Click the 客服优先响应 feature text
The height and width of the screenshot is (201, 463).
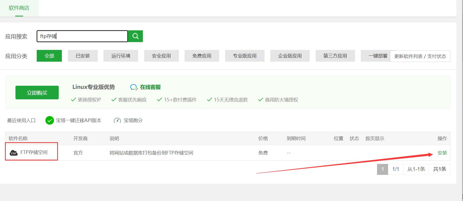[x=132, y=100]
